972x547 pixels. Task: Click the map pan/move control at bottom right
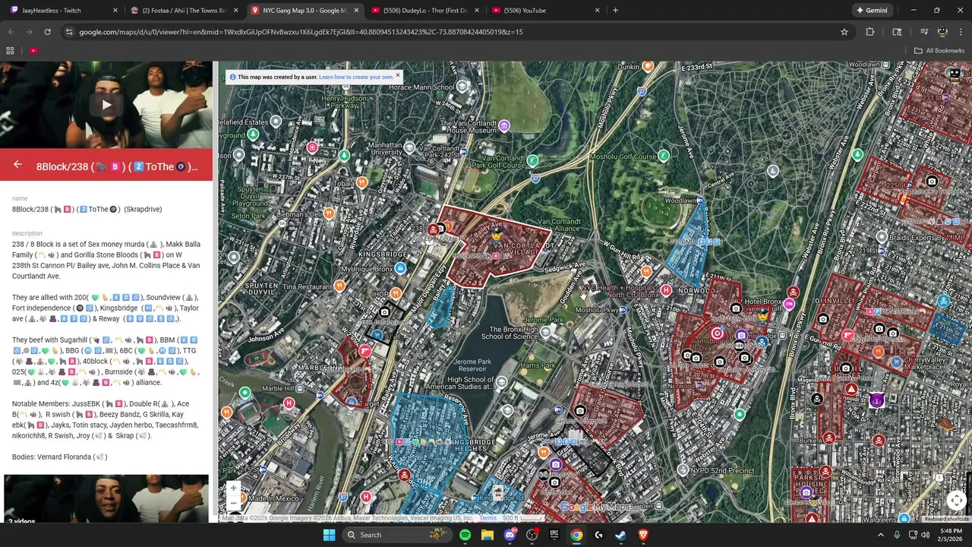(x=956, y=500)
